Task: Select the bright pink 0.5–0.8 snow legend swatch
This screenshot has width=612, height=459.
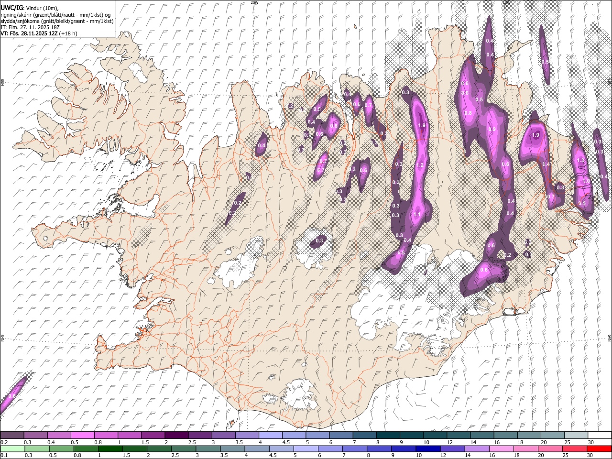Action: pos(83,436)
